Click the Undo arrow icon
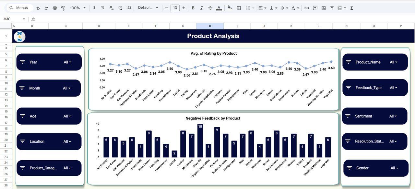Image resolution: width=415 pixels, height=189 pixels. (x=38, y=8)
